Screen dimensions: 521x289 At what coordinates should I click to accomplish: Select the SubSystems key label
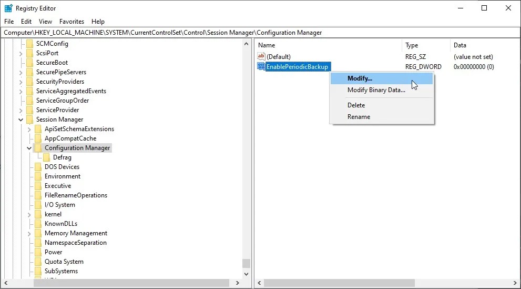[61, 271]
